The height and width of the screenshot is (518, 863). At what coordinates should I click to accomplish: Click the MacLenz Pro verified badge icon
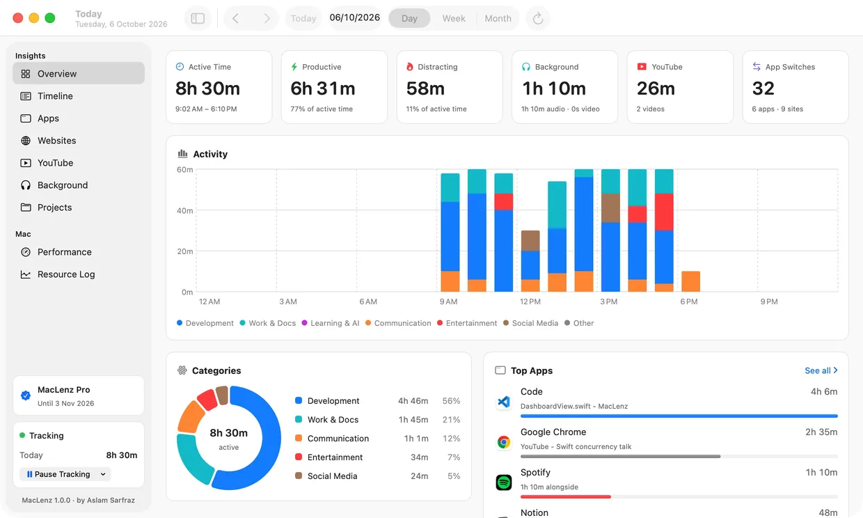26,395
